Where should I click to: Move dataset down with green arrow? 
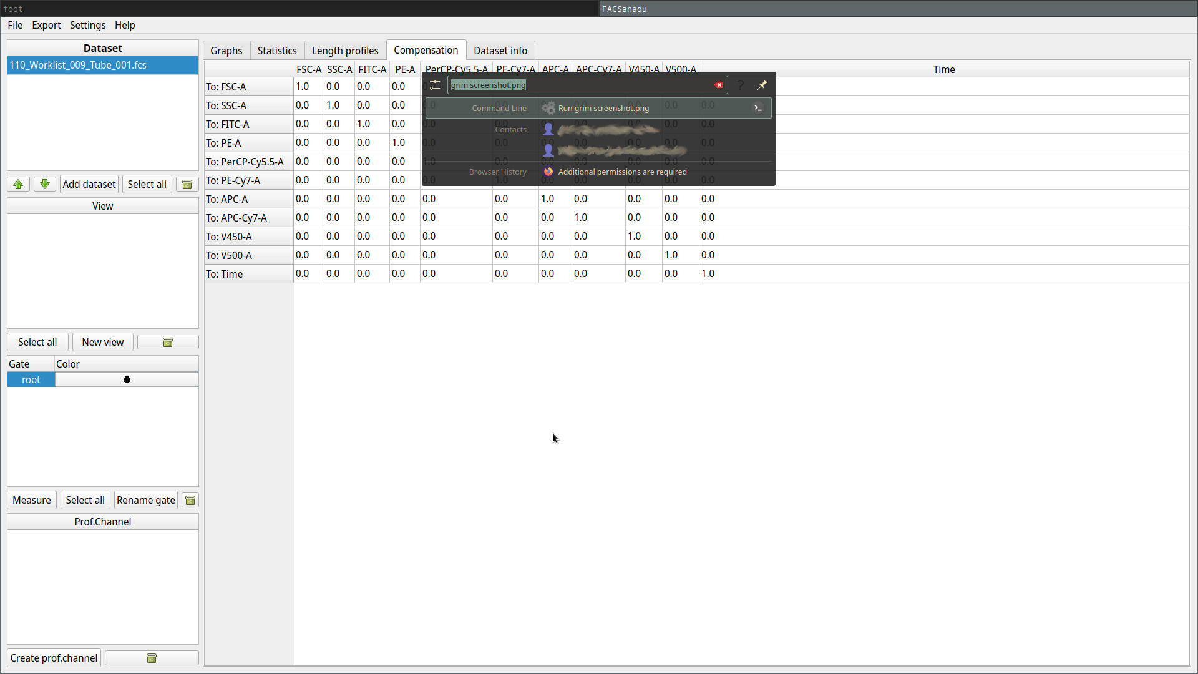click(44, 184)
